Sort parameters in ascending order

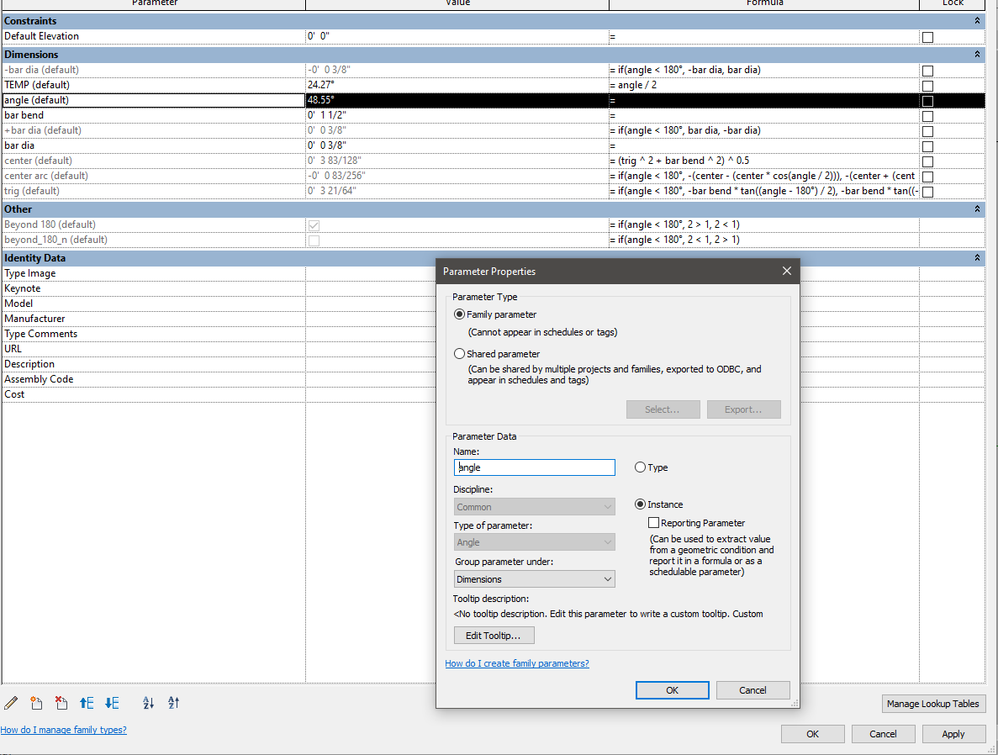[148, 703]
